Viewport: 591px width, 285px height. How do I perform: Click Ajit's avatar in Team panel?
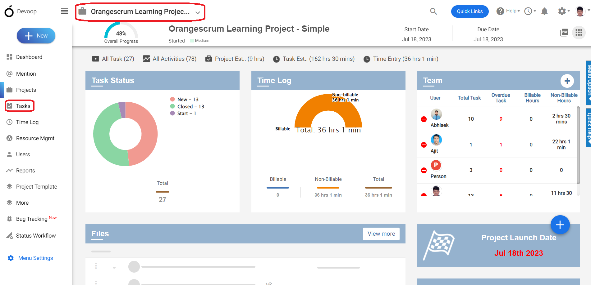tap(436, 140)
